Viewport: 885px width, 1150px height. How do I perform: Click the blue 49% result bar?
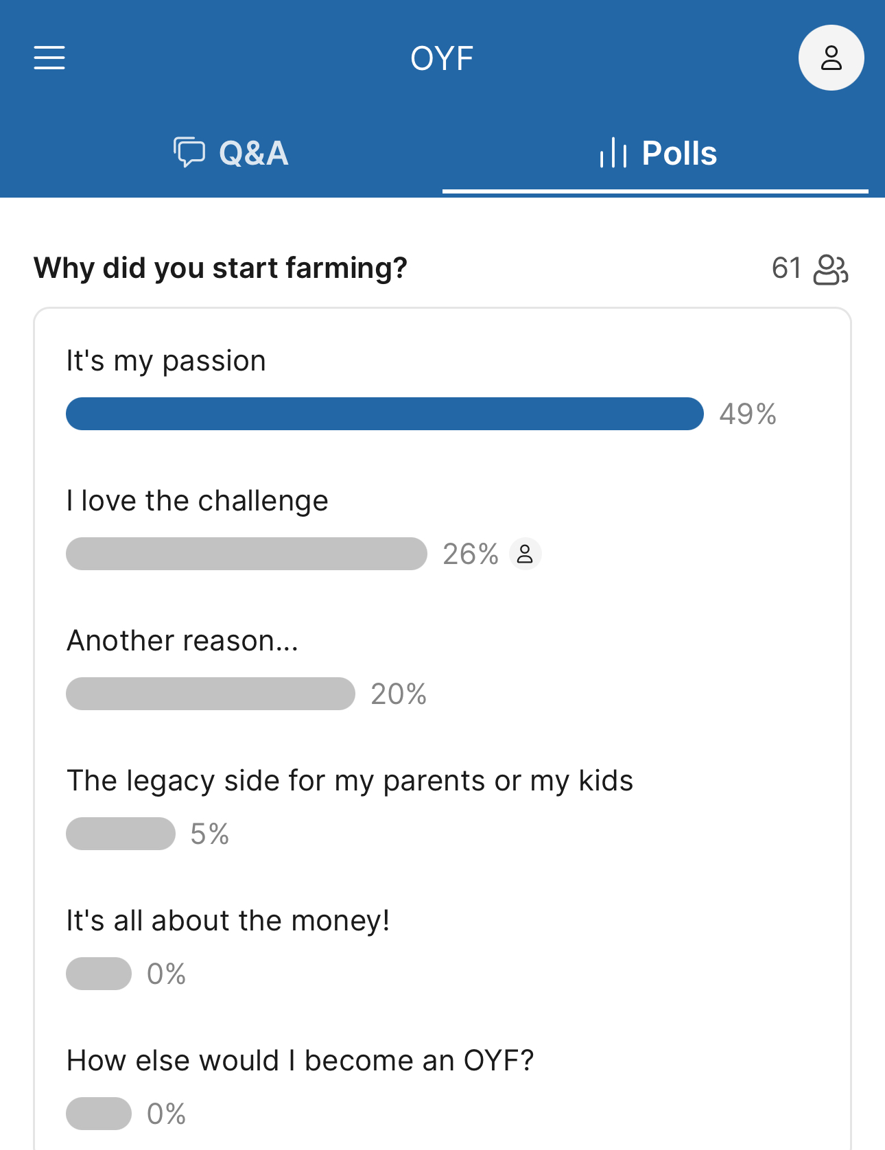tap(384, 414)
